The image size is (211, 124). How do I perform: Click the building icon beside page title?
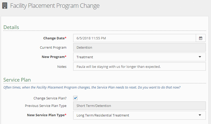(5, 6)
